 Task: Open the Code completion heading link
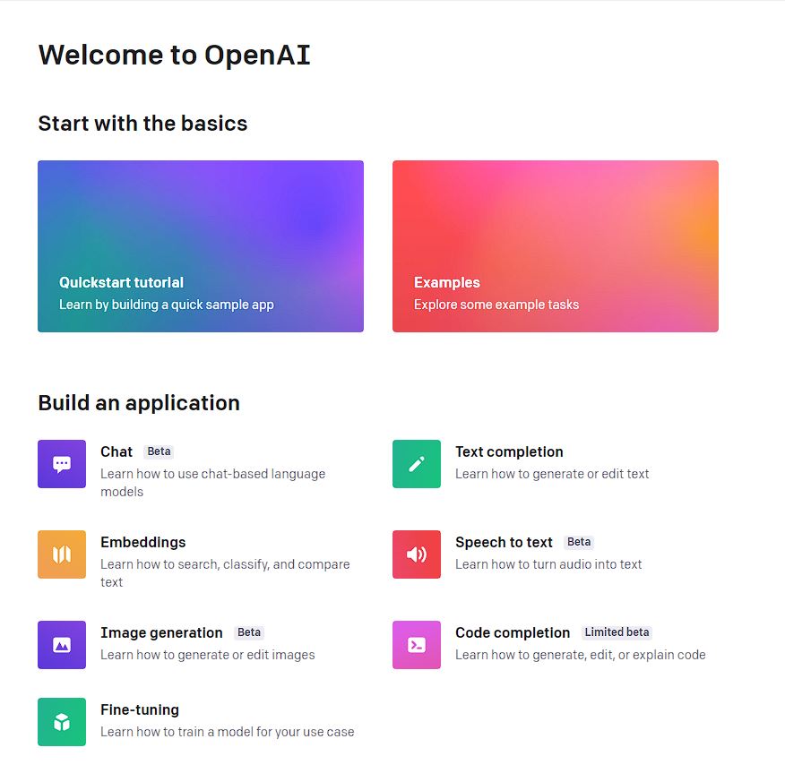click(x=513, y=633)
